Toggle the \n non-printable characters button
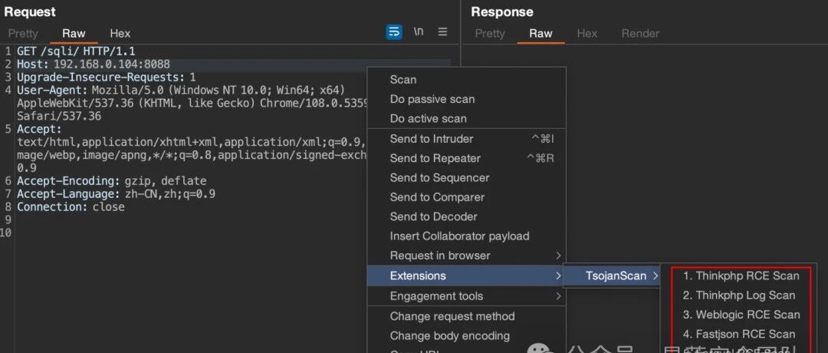The height and width of the screenshot is (353, 828). [419, 31]
